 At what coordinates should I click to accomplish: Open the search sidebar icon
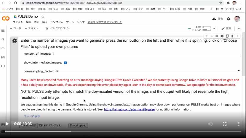(3, 39)
